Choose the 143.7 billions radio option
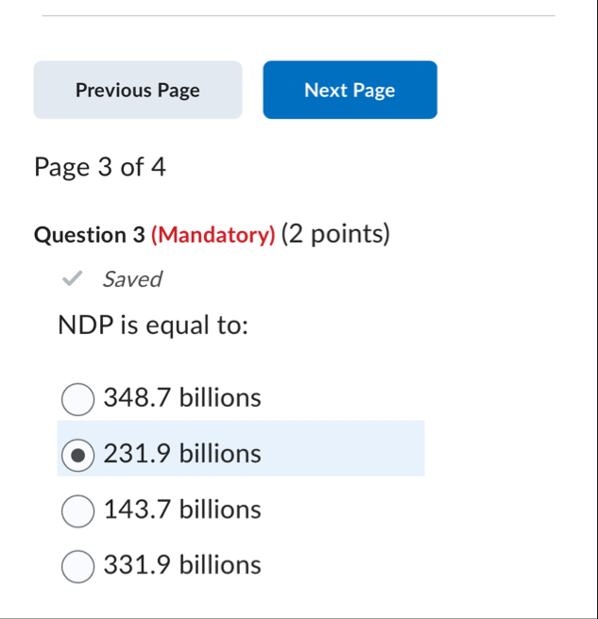 [x=77, y=511]
